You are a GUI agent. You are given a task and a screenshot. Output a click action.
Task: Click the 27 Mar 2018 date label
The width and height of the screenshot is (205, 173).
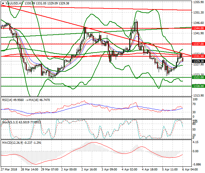[9, 169]
